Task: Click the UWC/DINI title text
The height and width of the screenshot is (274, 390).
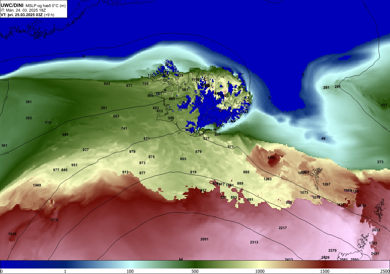Action: pyautogui.click(x=12, y=5)
